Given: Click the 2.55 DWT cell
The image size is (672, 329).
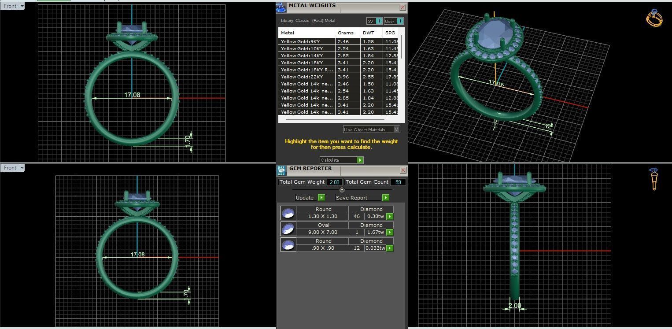Looking at the screenshot, I should (x=371, y=77).
